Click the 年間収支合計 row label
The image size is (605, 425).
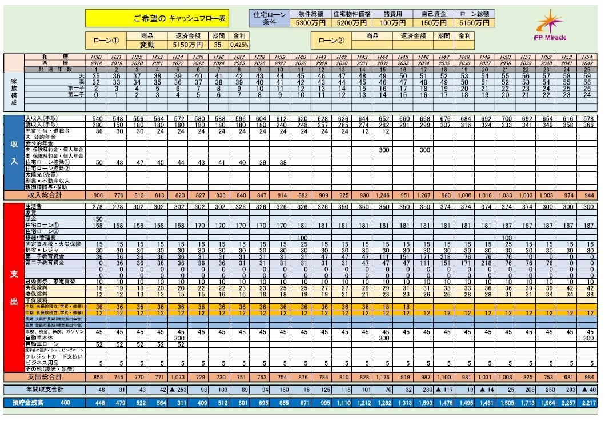click(x=45, y=390)
